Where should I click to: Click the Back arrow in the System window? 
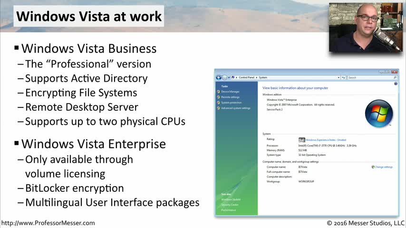coord(219,77)
